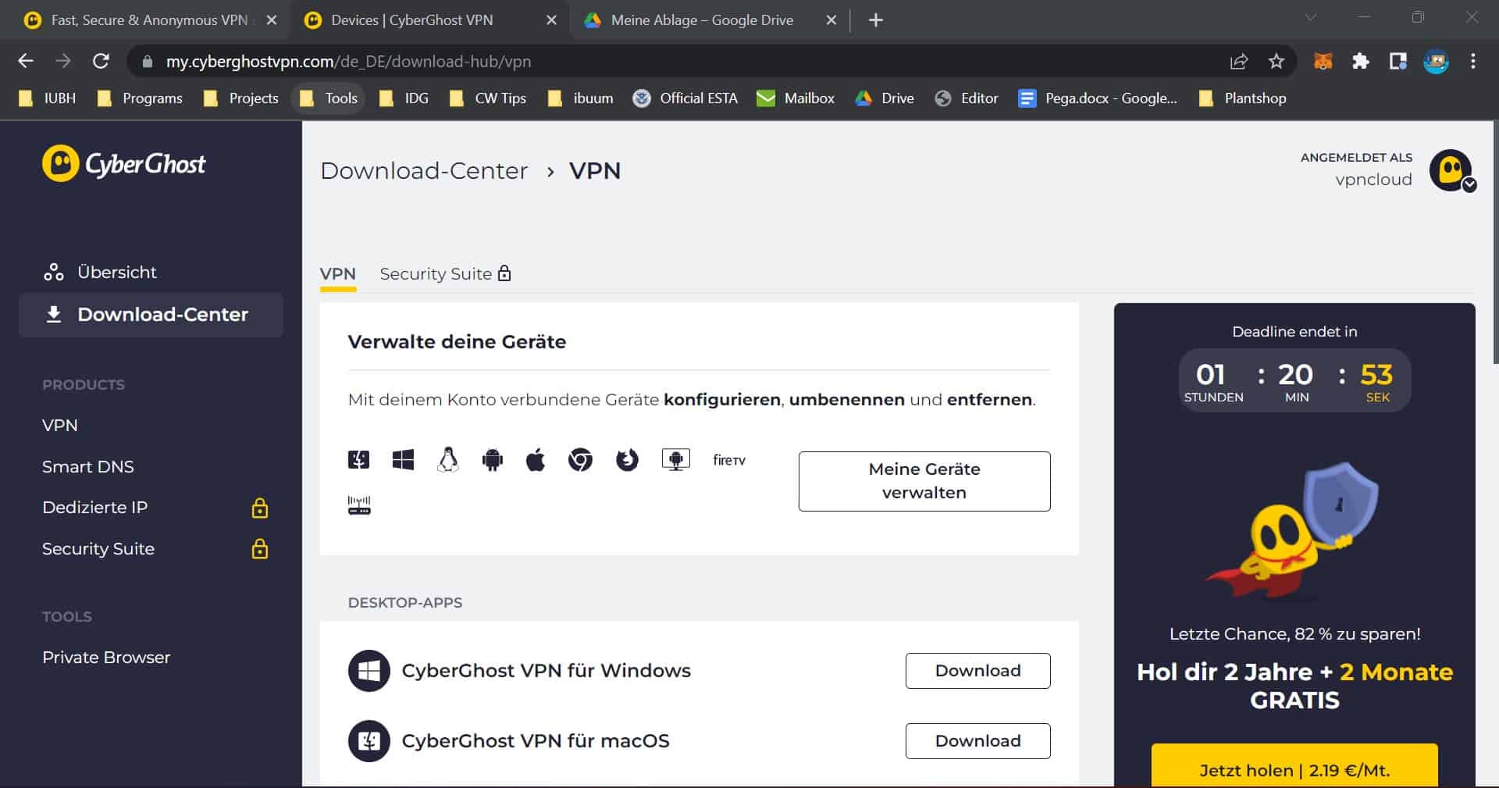Open VPN under Products
Viewport: 1499px width, 788px height.
[x=60, y=426]
